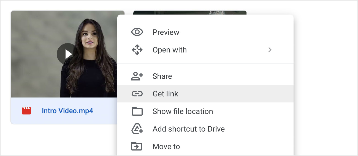Click the red video file type icon

click(26, 111)
